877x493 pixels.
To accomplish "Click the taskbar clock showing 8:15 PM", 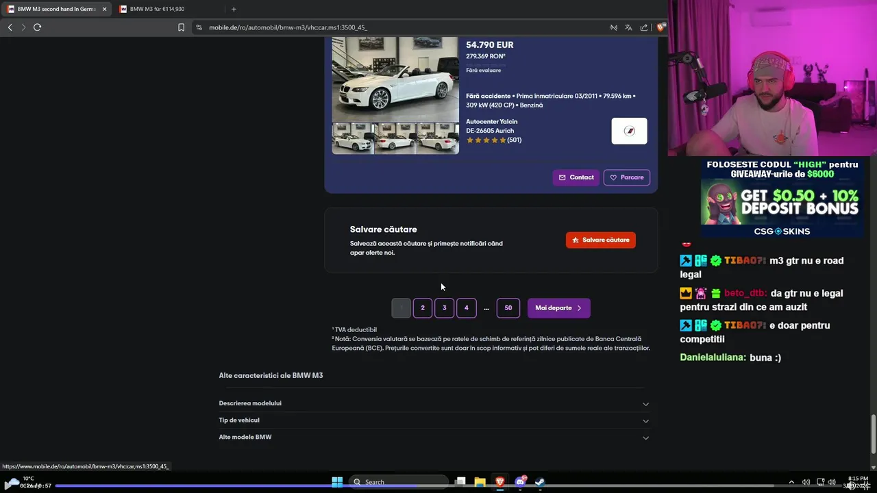I will [x=857, y=482].
